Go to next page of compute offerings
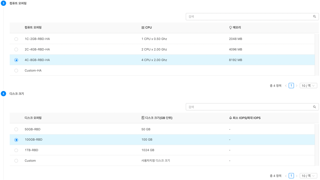 point(296,86)
